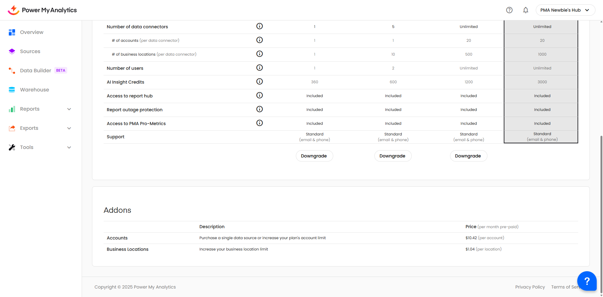Click info icon beside Report outage protection
Viewport: 603px width, 297px height.
tap(259, 109)
